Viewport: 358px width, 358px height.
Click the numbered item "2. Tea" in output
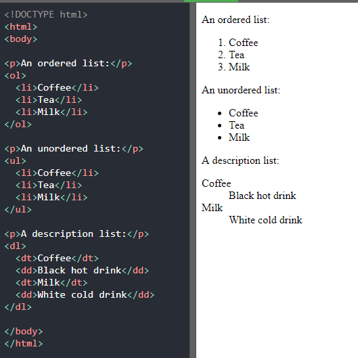point(231,55)
